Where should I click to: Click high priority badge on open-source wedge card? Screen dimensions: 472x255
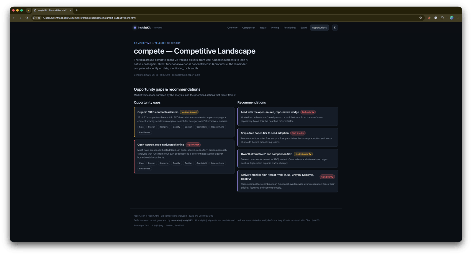(x=308, y=112)
